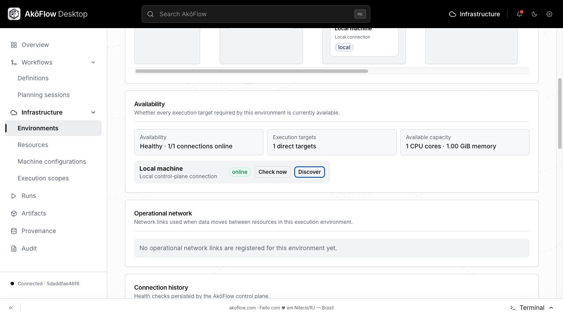Open the settings gear icon
Viewport: 563px width, 316px height.
(x=549, y=14)
